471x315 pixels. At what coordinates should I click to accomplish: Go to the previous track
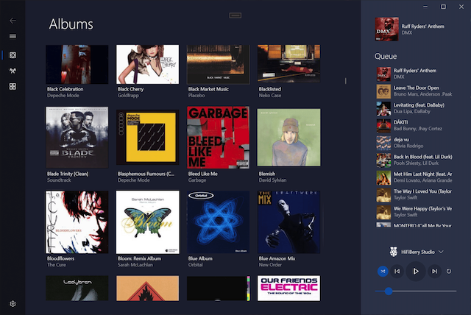pyautogui.click(x=397, y=271)
